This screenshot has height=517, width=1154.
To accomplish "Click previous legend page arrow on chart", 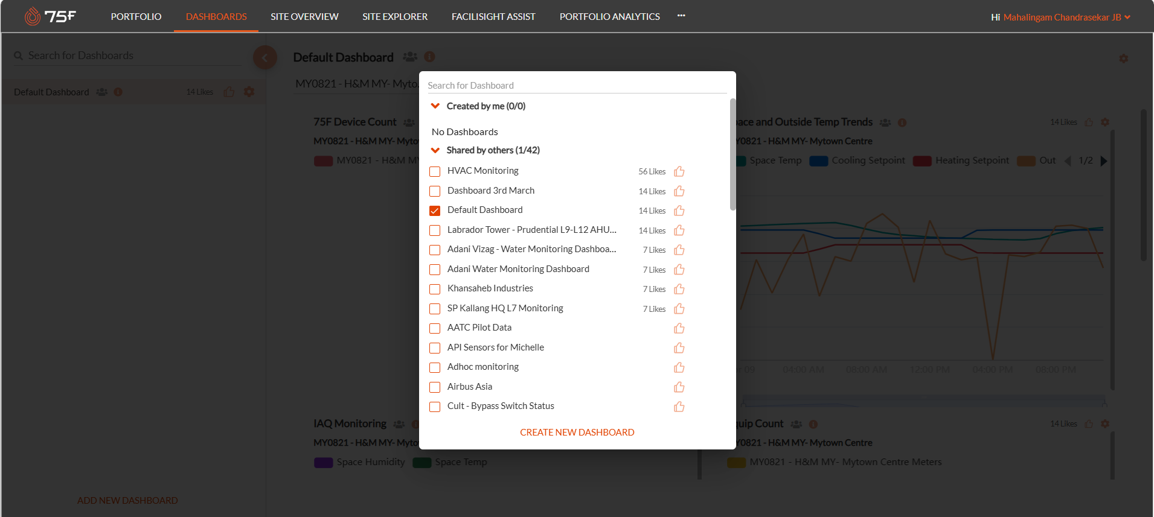I will 1068,160.
